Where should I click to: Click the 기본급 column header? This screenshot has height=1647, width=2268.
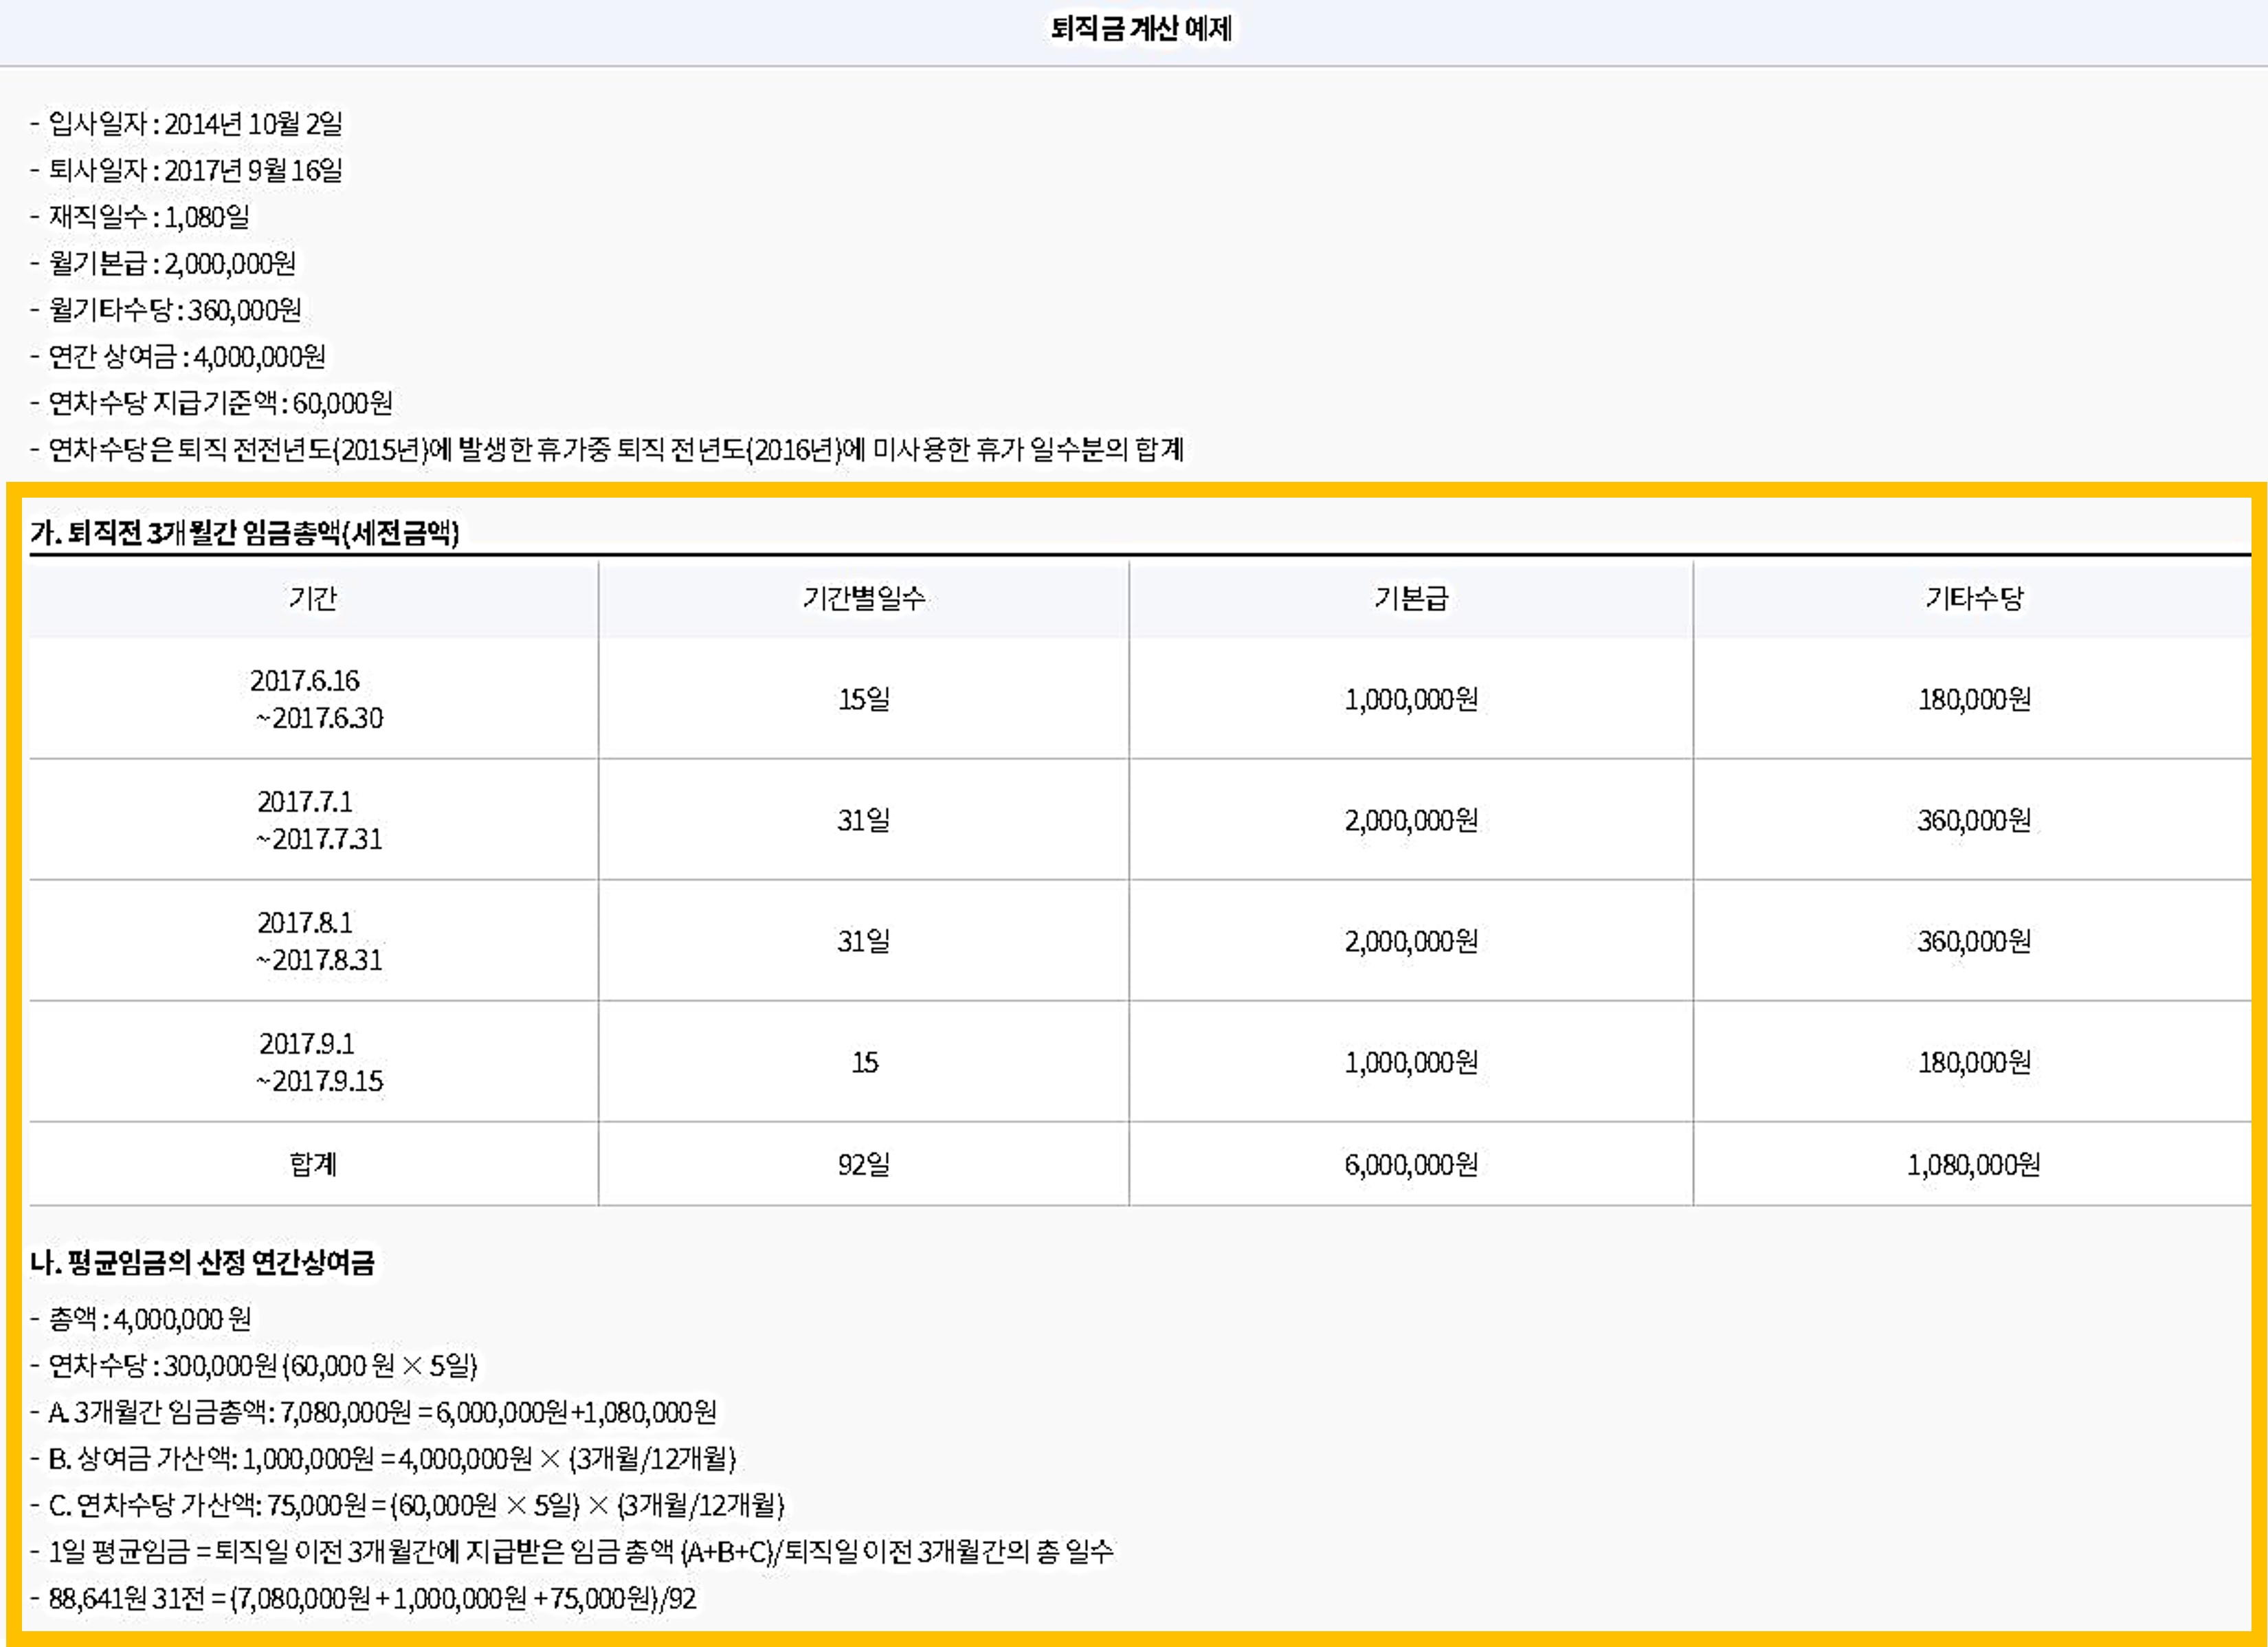1411,598
